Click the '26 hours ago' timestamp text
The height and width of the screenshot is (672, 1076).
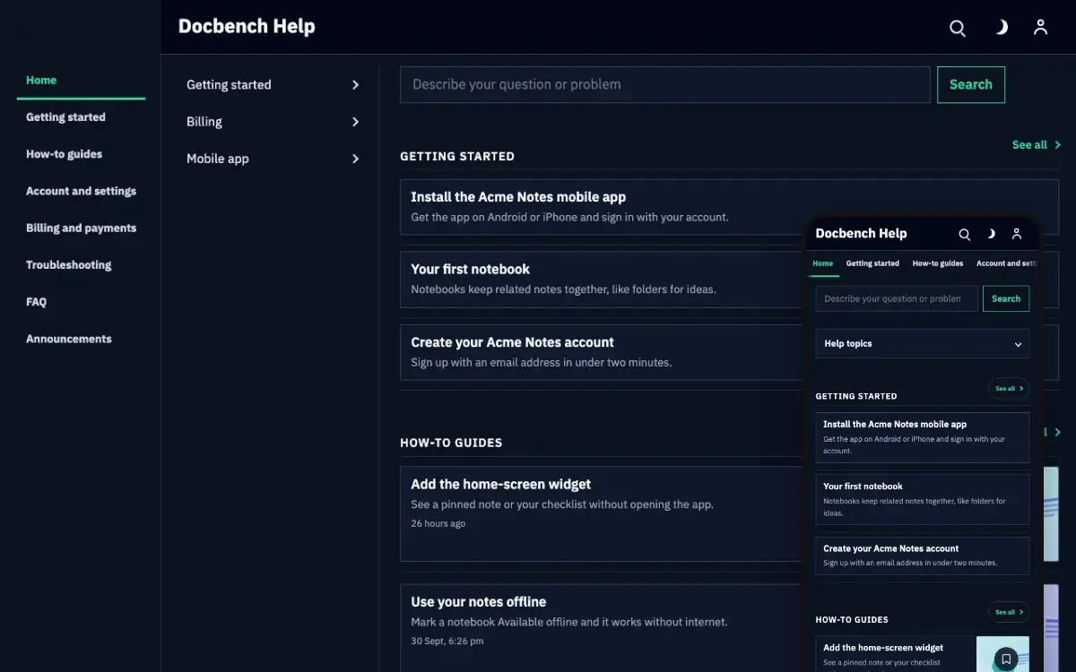pos(438,524)
